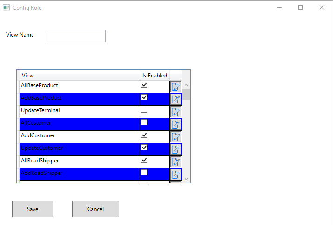The image size is (333, 225).
Task: Sort by the View column header
Action: tap(78, 75)
